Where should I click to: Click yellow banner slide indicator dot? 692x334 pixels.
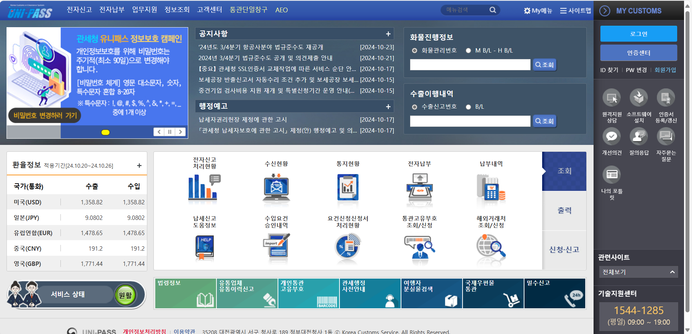[x=105, y=132]
